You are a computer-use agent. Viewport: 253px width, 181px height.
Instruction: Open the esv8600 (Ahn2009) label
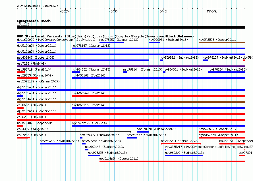click(32, 105)
